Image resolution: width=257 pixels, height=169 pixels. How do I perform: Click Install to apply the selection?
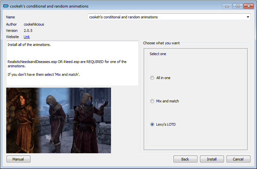(x=212, y=159)
